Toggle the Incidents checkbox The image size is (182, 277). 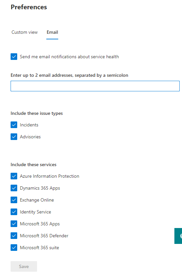point(14,125)
